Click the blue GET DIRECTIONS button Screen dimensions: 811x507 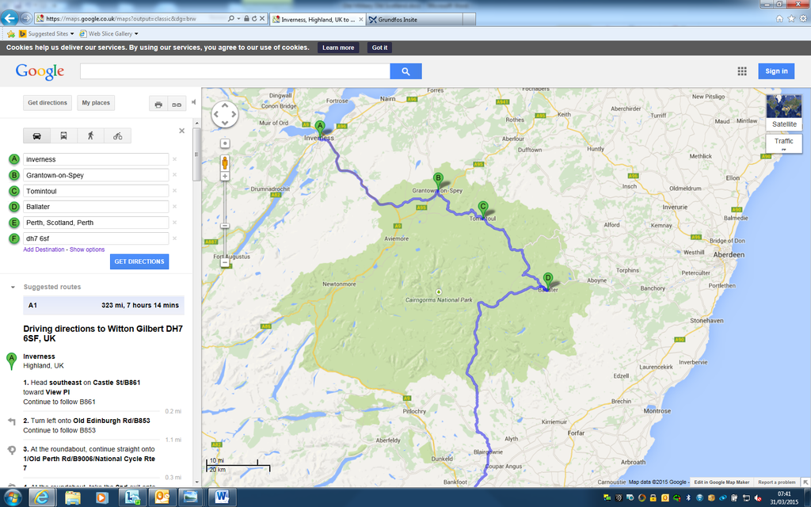click(x=139, y=261)
